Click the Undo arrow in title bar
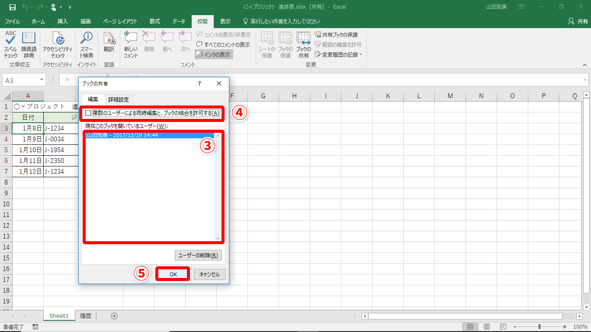591x332 pixels. pyautogui.click(x=25, y=7)
